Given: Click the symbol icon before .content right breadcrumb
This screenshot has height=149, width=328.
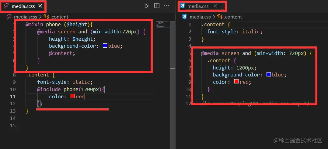Looking at the screenshot, I should tap(220, 17).
